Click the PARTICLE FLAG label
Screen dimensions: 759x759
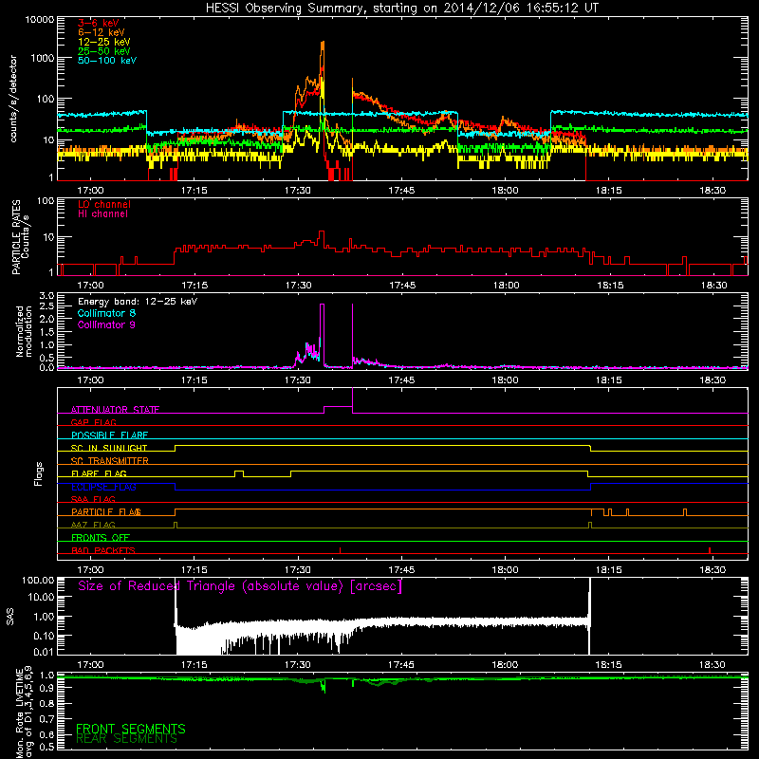click(106, 511)
